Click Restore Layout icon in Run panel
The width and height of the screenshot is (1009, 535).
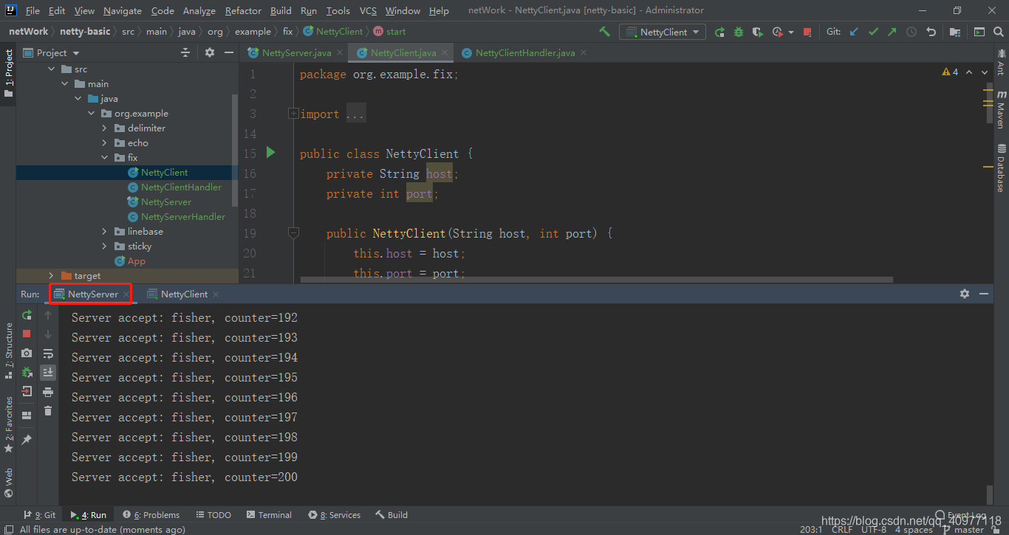click(x=27, y=415)
